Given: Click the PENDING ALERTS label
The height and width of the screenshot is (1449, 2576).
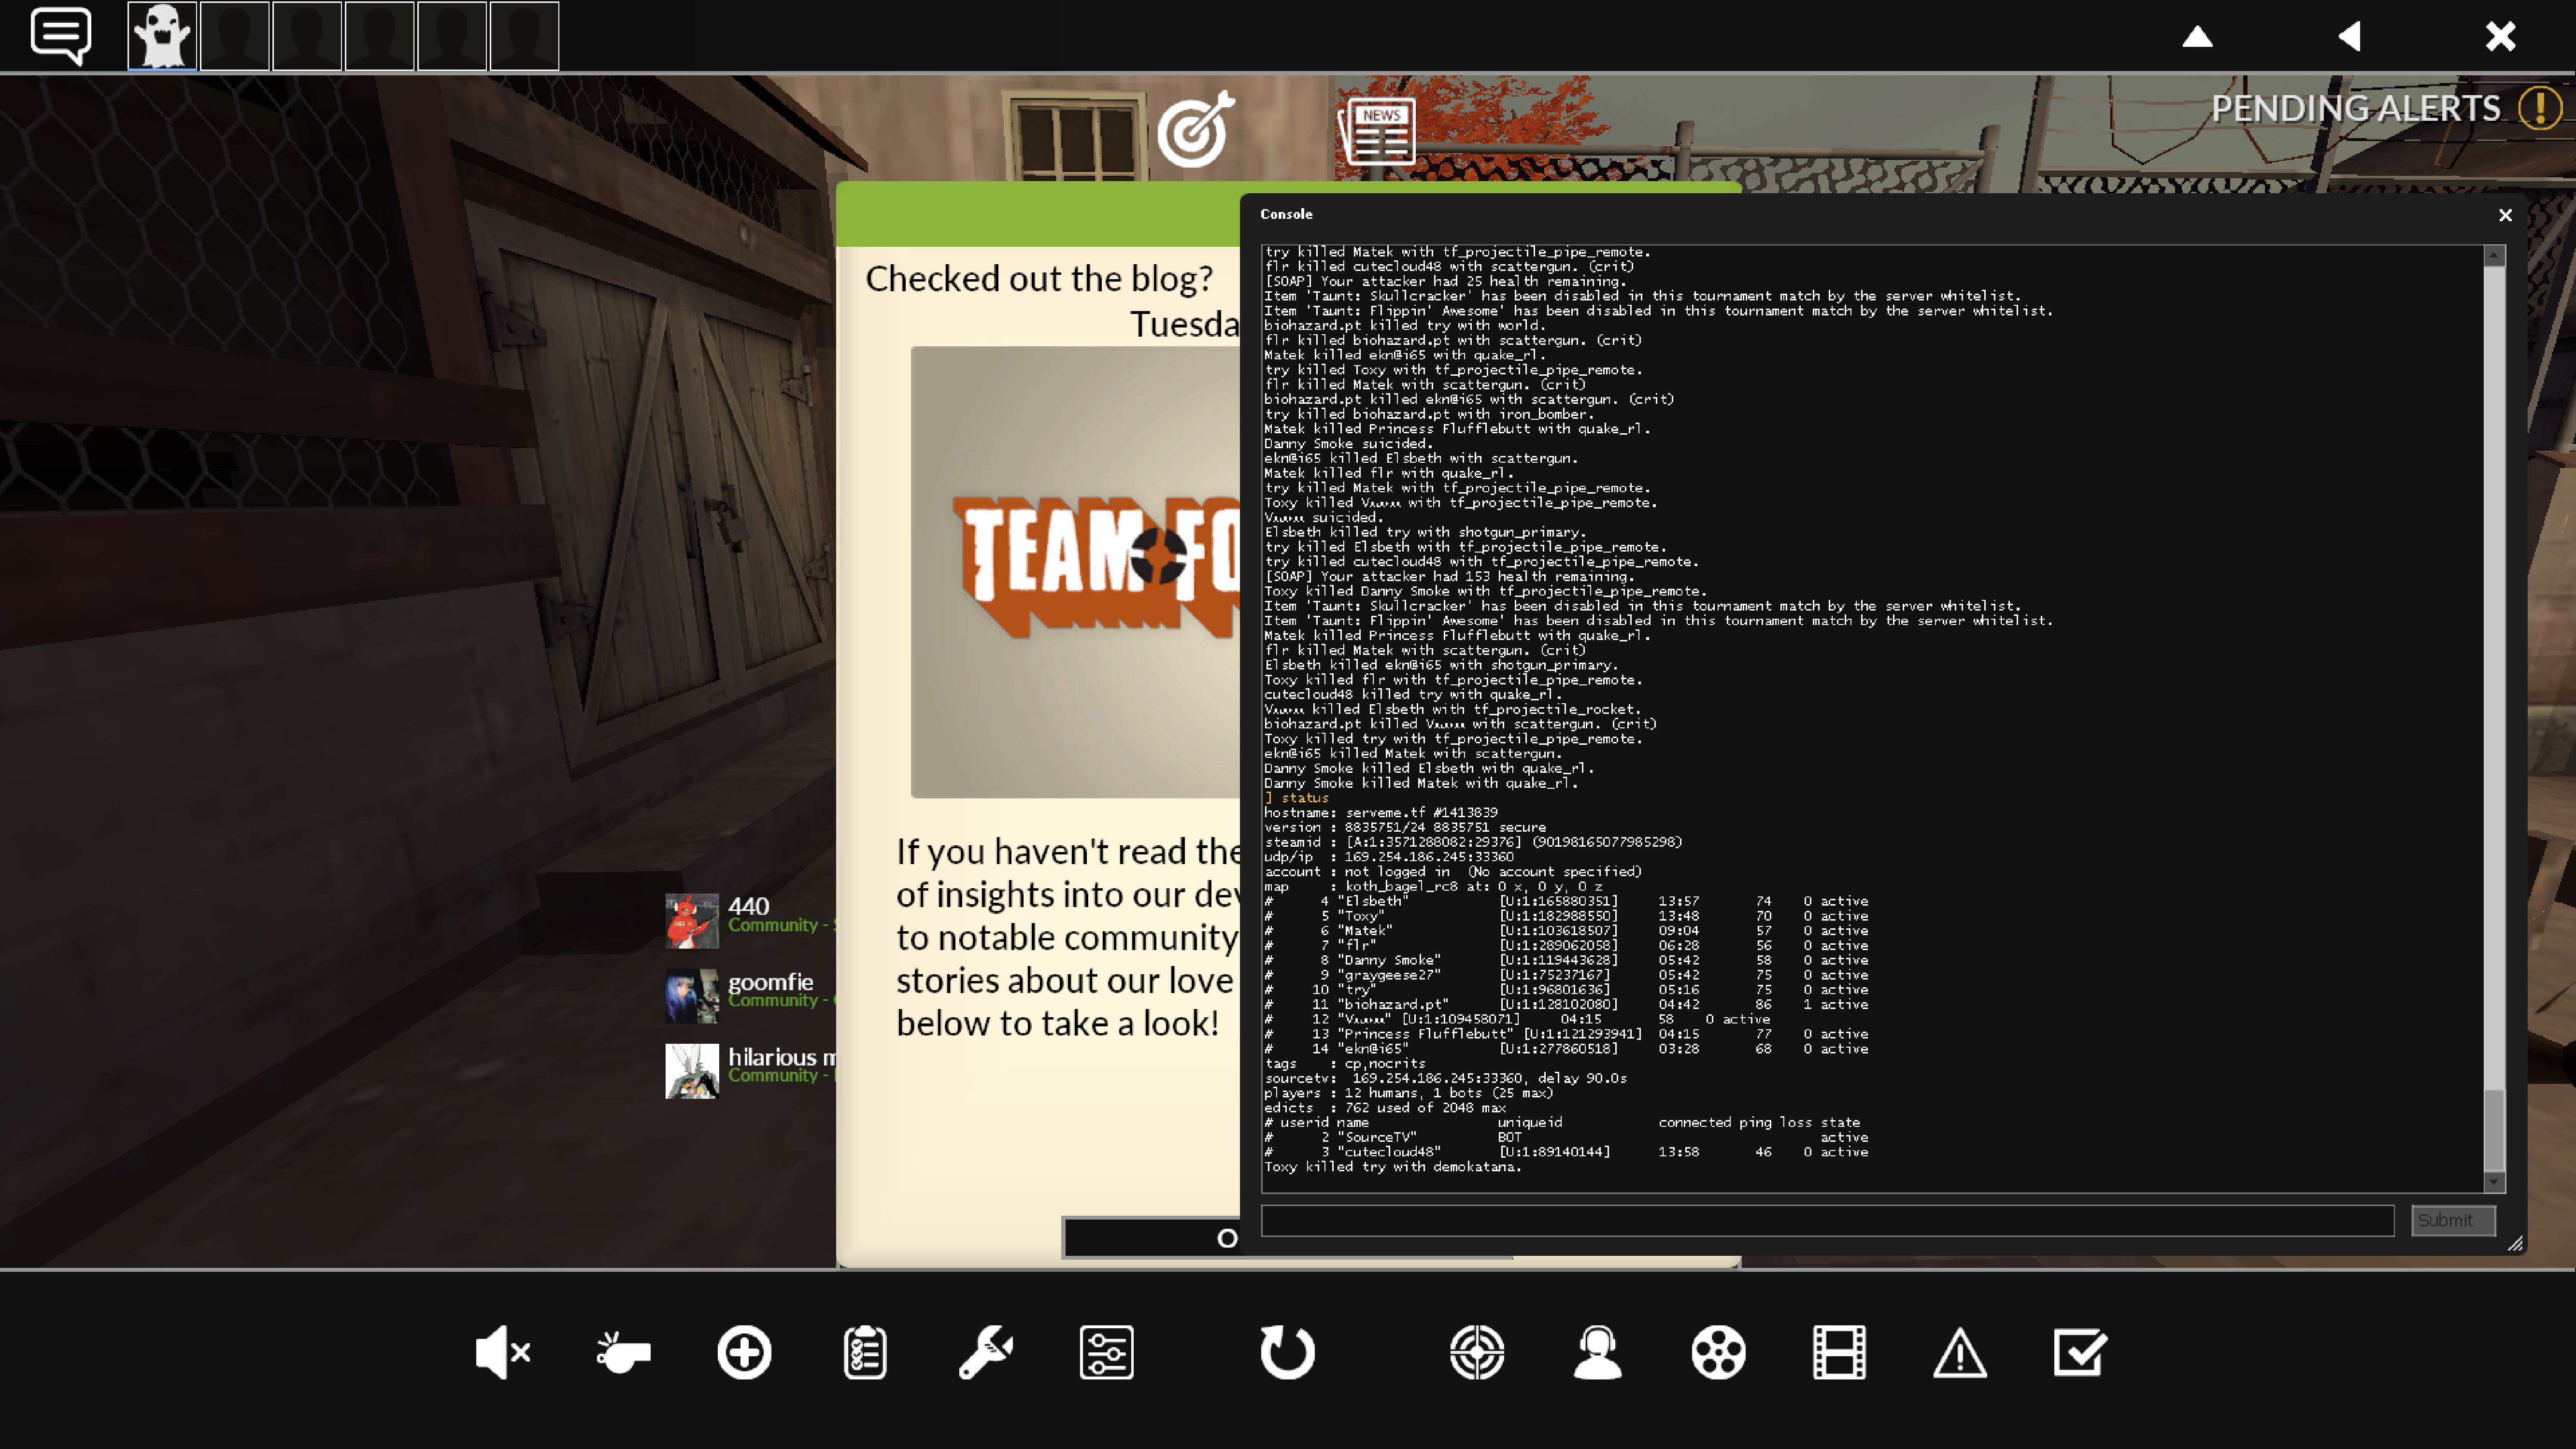Looking at the screenshot, I should 2356,108.
